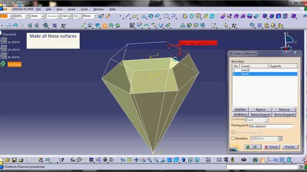Save document with floppy disk icon

point(14,160)
